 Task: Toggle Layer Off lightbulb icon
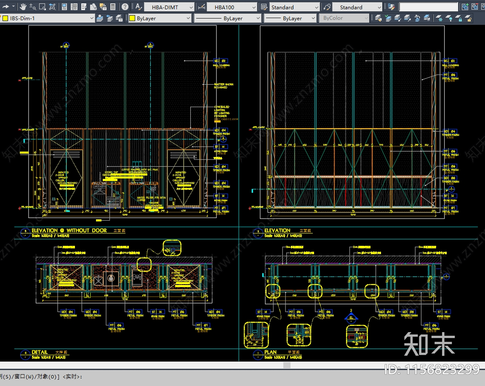[449, 18]
